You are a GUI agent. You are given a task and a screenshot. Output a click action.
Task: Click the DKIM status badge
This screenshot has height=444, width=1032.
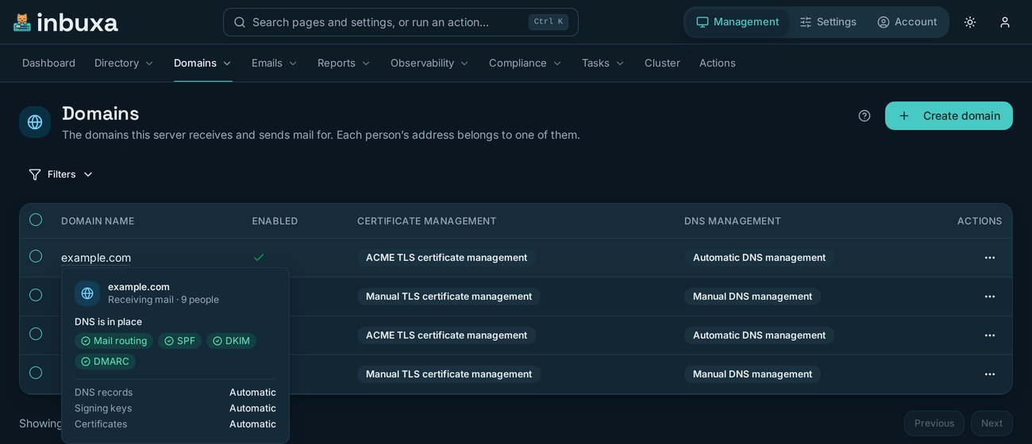point(231,341)
